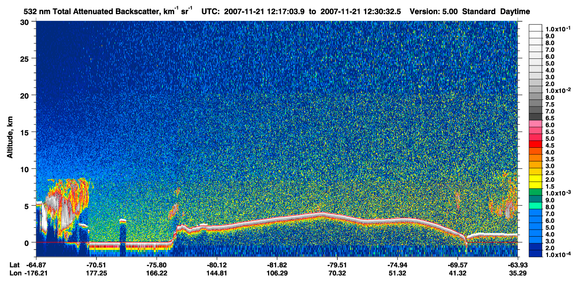Click longitude value 144.81
The image size is (575, 295).
point(217,273)
